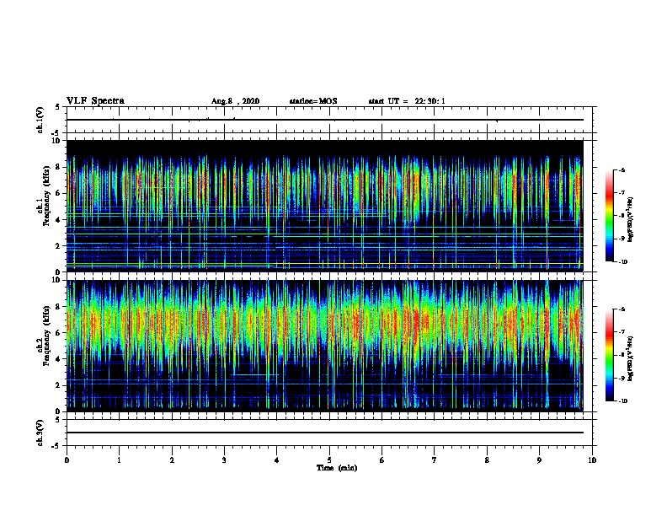This screenshot has height=516, width=667.
Task: Click time-axis tick label "3" at the bottom
Action: coord(224,460)
